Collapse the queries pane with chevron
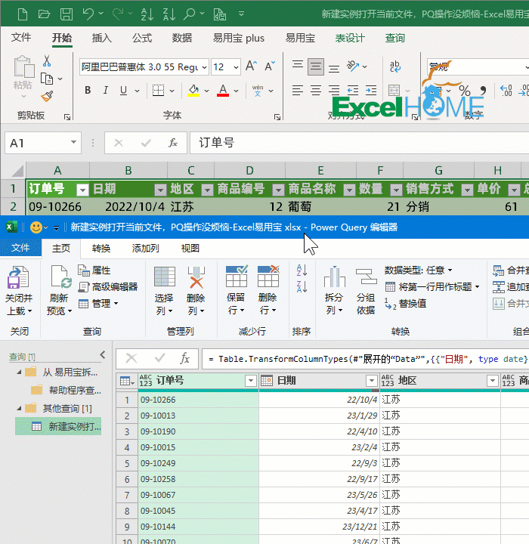Screen dimensions: 529x544 (102, 355)
